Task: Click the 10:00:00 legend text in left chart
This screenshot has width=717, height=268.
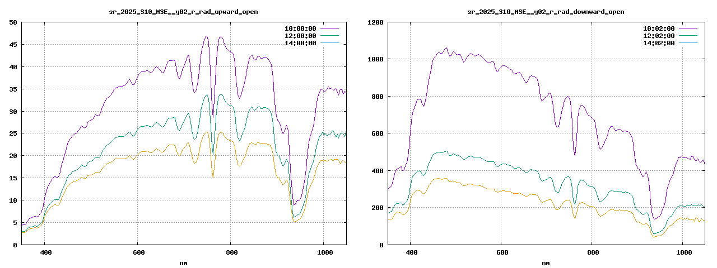Action: click(x=300, y=28)
